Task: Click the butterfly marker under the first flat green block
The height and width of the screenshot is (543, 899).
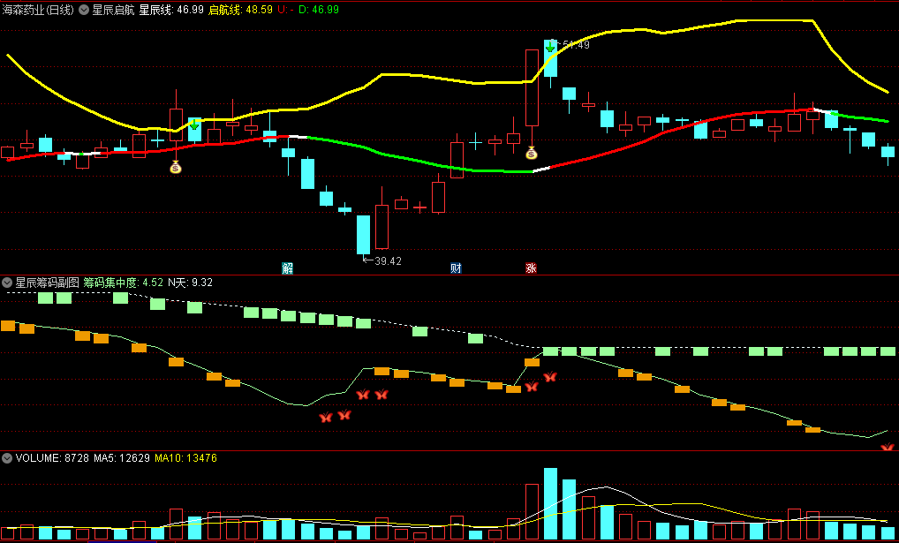Action: tap(550, 377)
